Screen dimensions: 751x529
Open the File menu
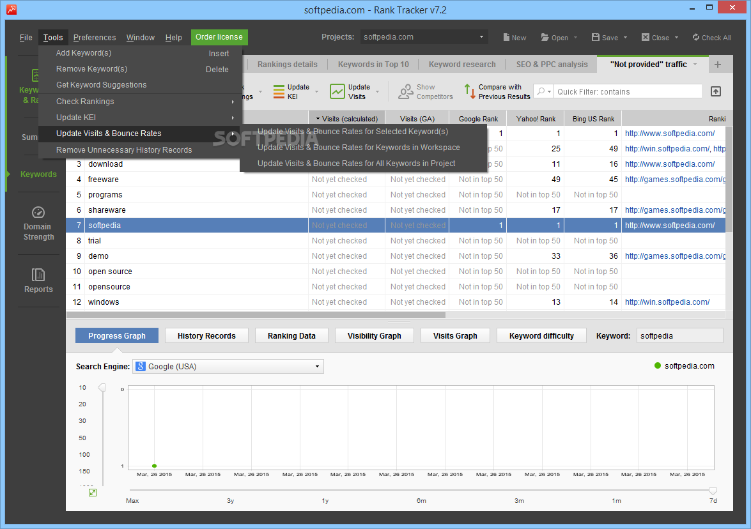(26, 37)
